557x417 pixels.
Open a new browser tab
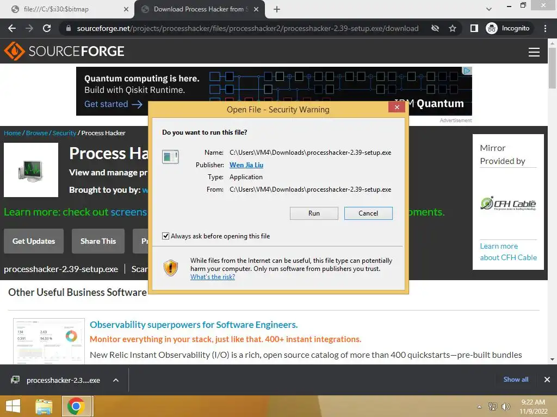277,9
